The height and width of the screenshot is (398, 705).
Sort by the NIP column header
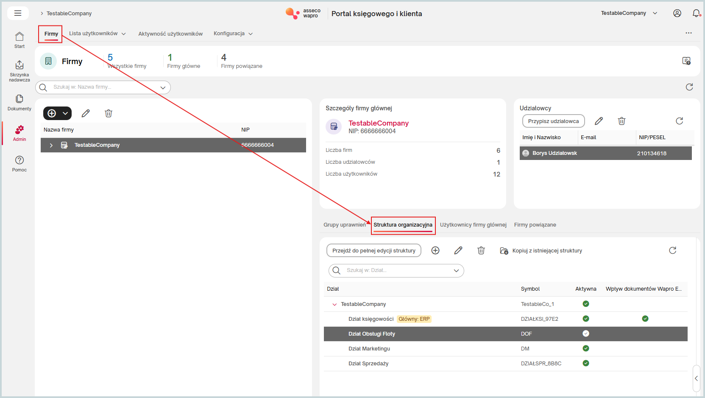click(245, 130)
